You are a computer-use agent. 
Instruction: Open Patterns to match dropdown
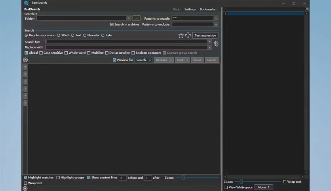coord(216,18)
